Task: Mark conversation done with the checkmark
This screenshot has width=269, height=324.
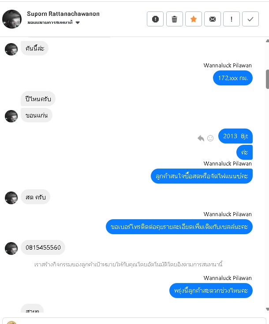Action: point(250,19)
